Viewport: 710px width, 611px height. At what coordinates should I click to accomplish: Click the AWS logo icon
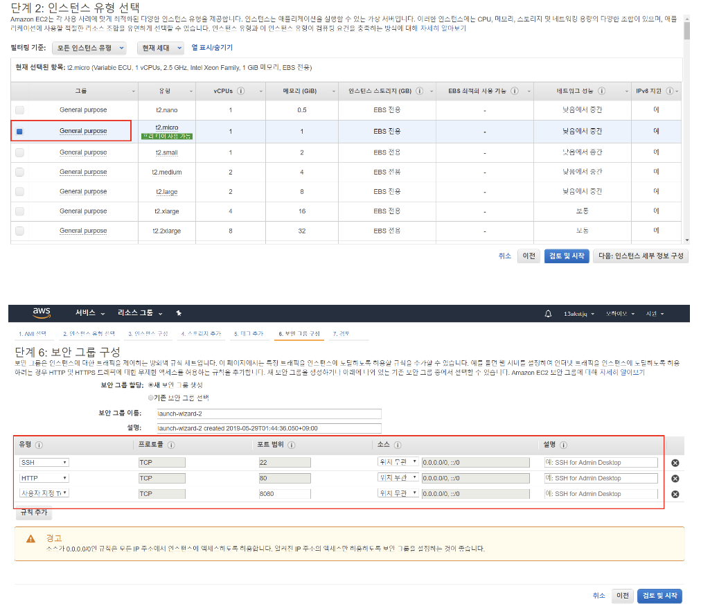(42, 312)
